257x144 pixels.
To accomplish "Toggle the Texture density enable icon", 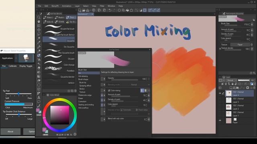I will (220, 49).
